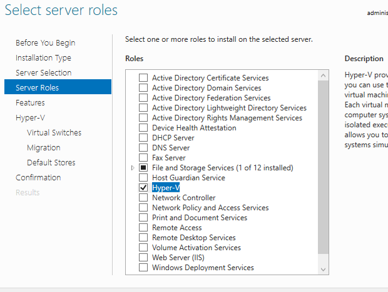Select the 'Active Directory Rights Management Services' label
This screenshot has height=292, width=388.
[x=227, y=118]
